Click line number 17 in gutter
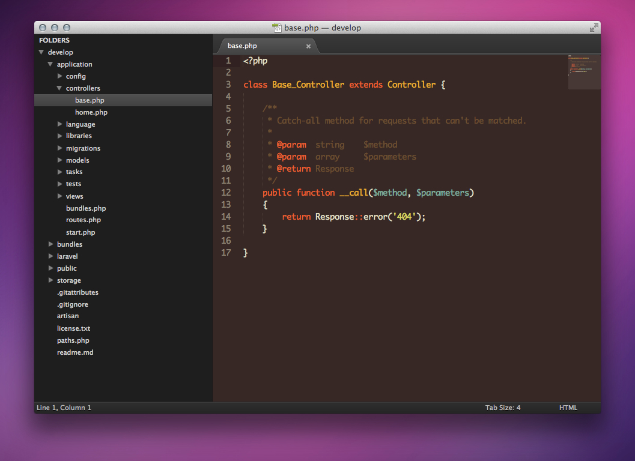 pyautogui.click(x=226, y=253)
